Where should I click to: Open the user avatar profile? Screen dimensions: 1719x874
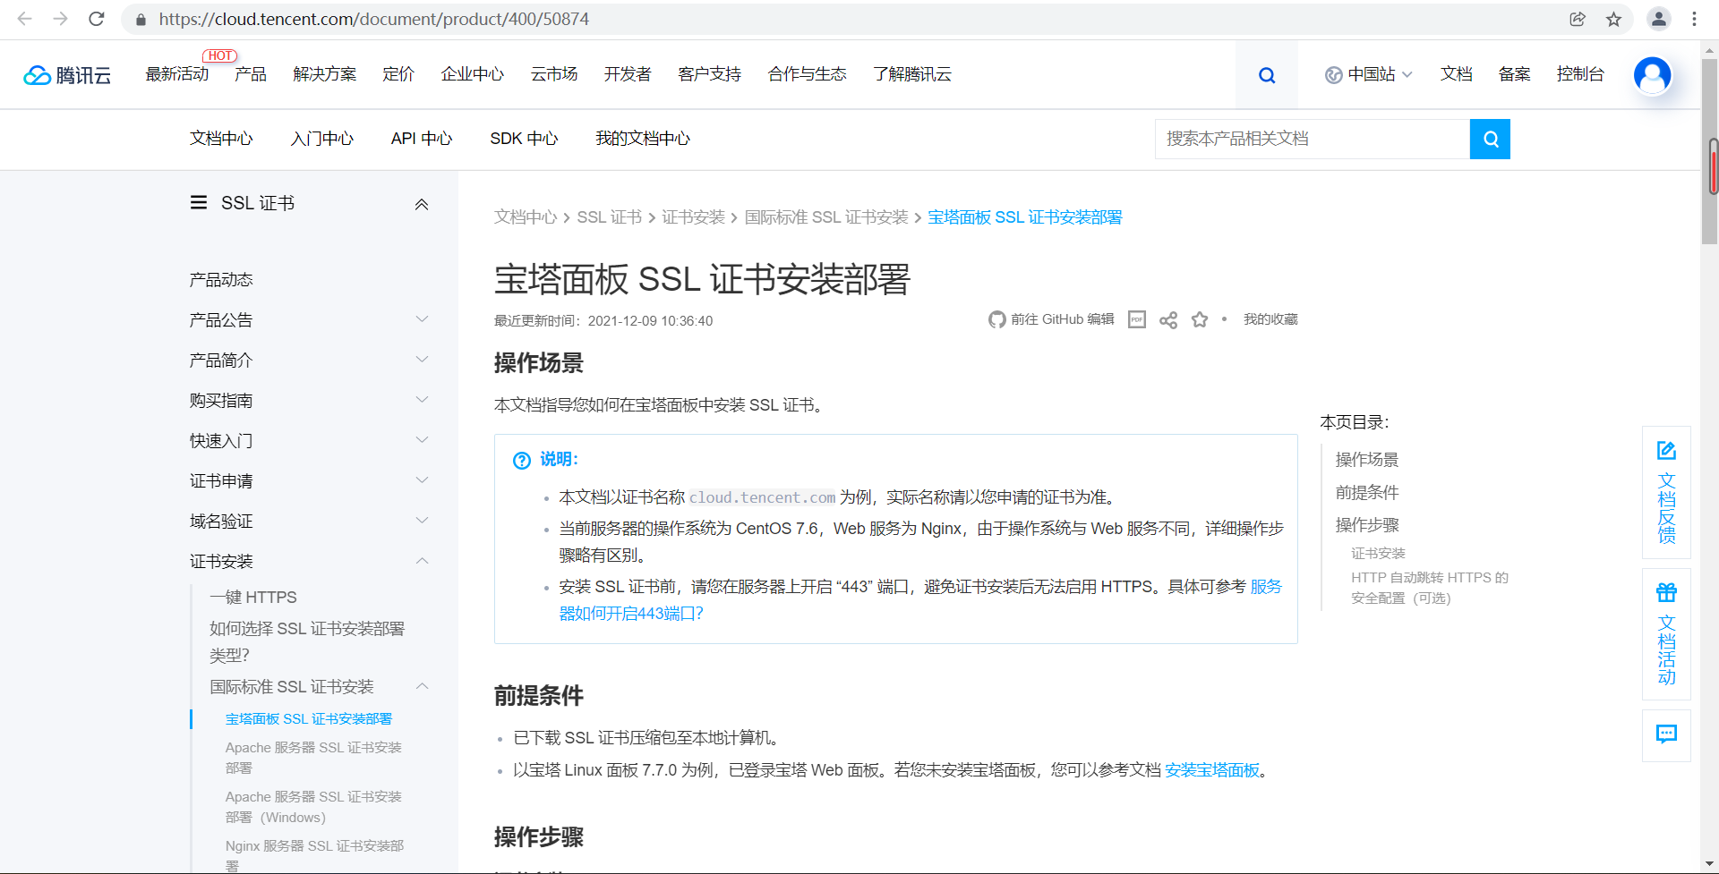(x=1652, y=75)
